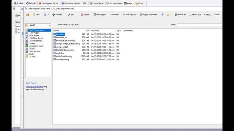Select the uxdatabinding component
The image size is (234, 131).
[x=63, y=59]
